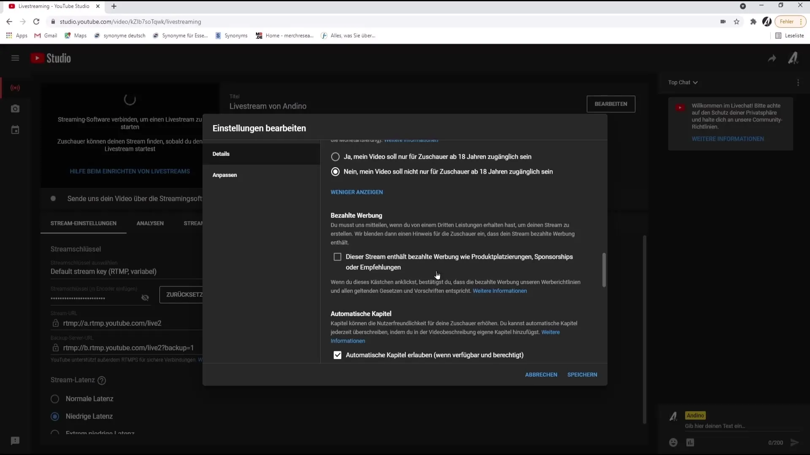Switch to the Anpassen settings tab
The height and width of the screenshot is (455, 810).
[x=225, y=174]
